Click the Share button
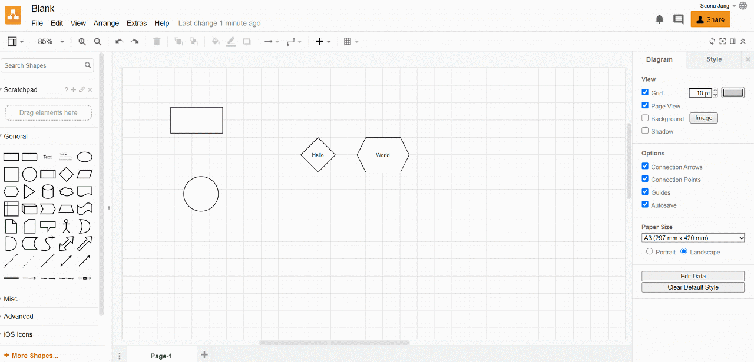The width and height of the screenshot is (754, 362). click(710, 19)
